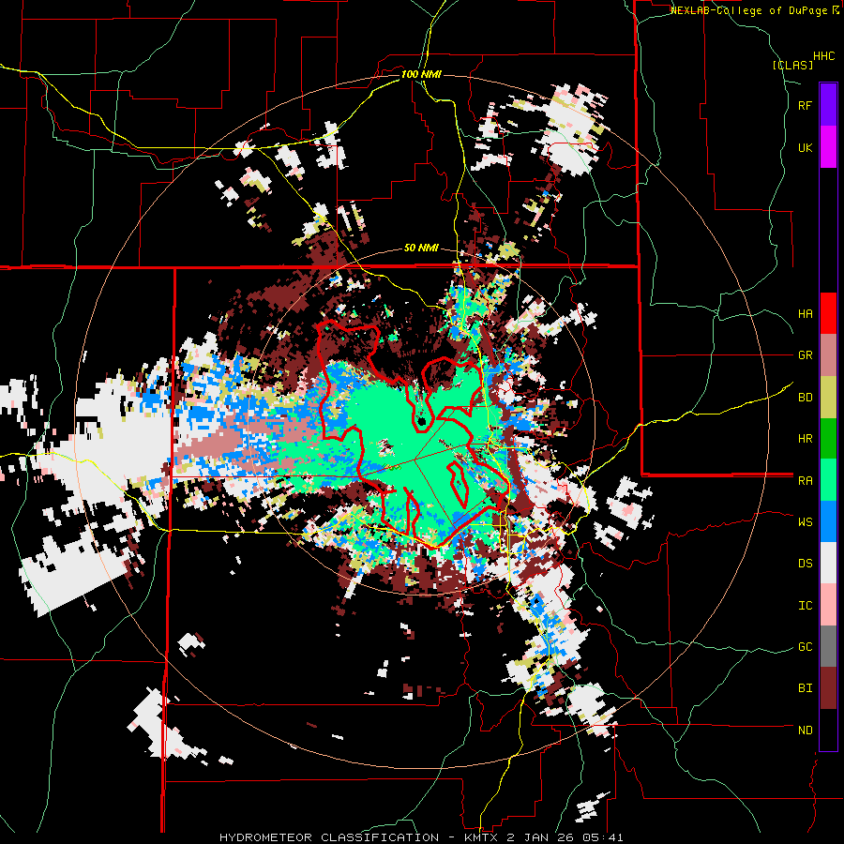Click the DS white legend swatch
This screenshot has height=844, width=844.
[828, 563]
